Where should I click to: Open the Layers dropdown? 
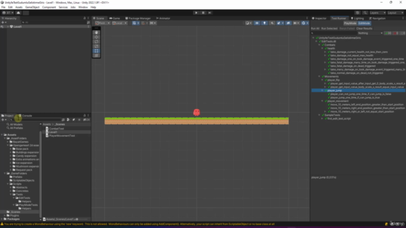377,13
